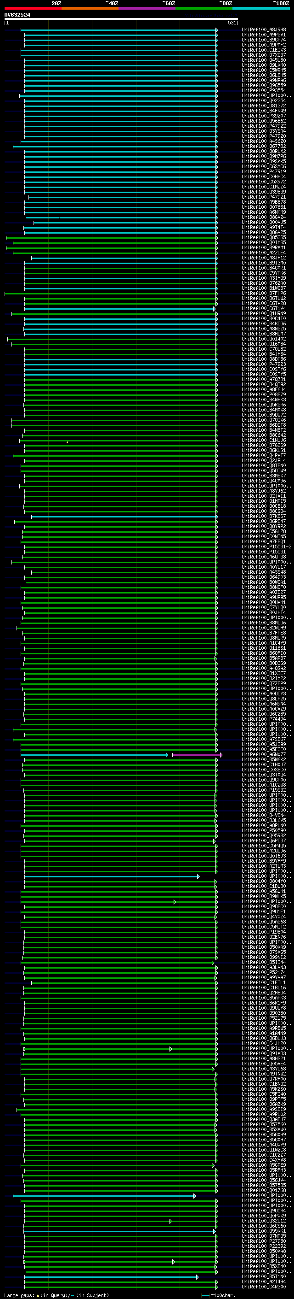
Task: Click the UniRef100_C1N1J6 entry
Action: point(264,440)
